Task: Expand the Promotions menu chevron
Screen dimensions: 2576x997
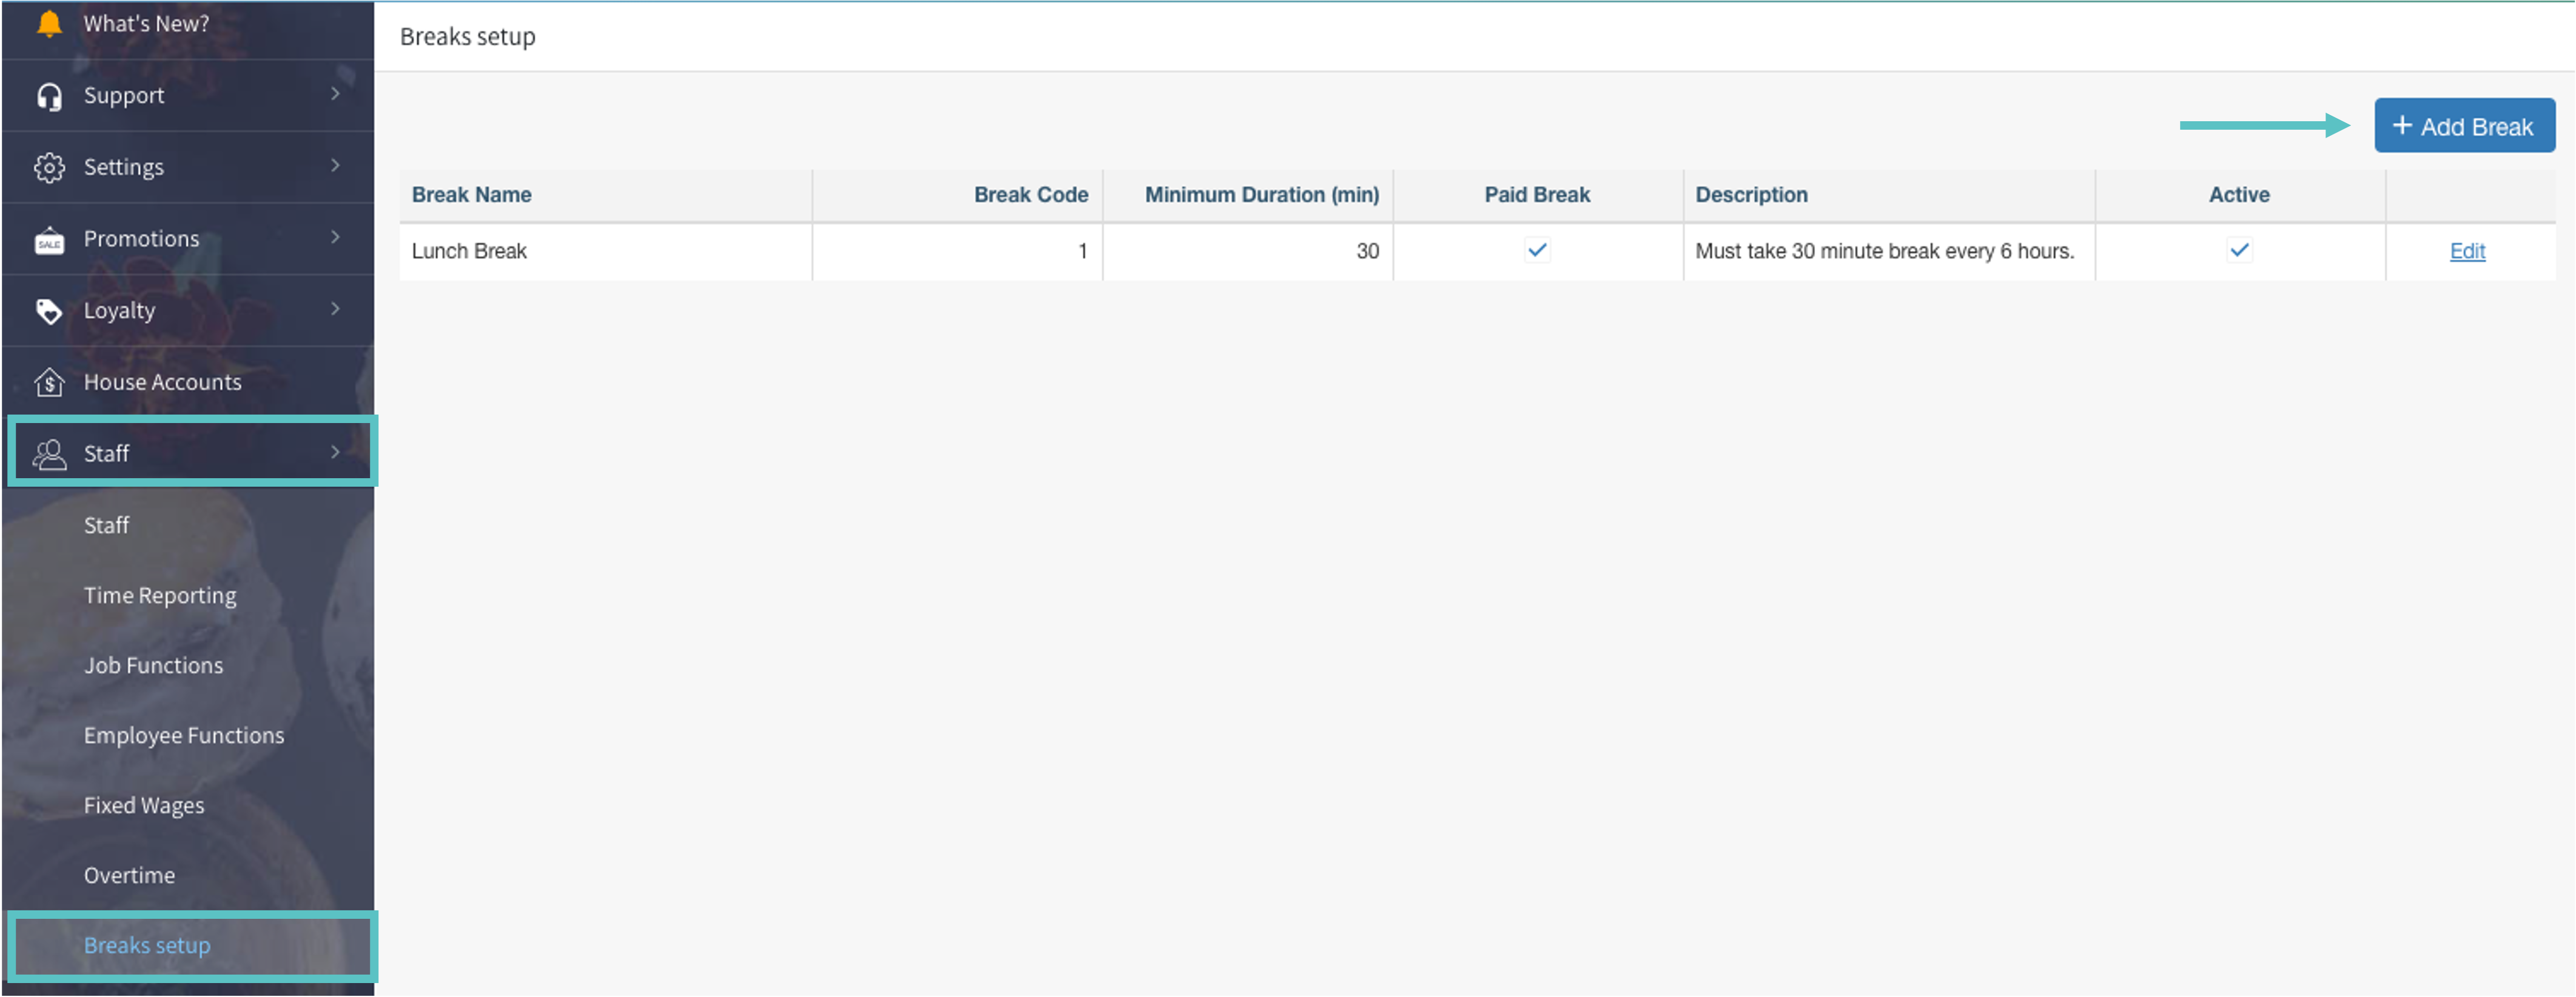Action: (x=335, y=237)
